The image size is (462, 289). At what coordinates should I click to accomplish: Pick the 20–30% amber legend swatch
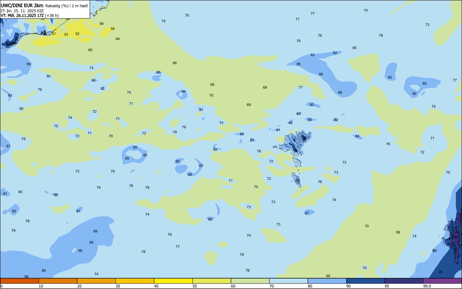click(x=96, y=281)
